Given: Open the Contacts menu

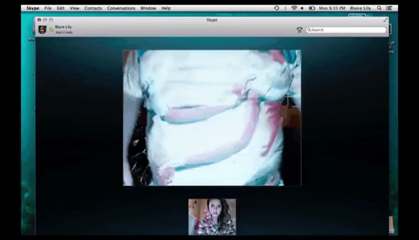Looking at the screenshot, I should pos(93,8).
